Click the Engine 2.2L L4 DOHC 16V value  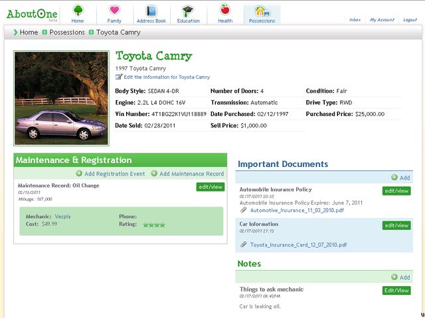point(161,103)
